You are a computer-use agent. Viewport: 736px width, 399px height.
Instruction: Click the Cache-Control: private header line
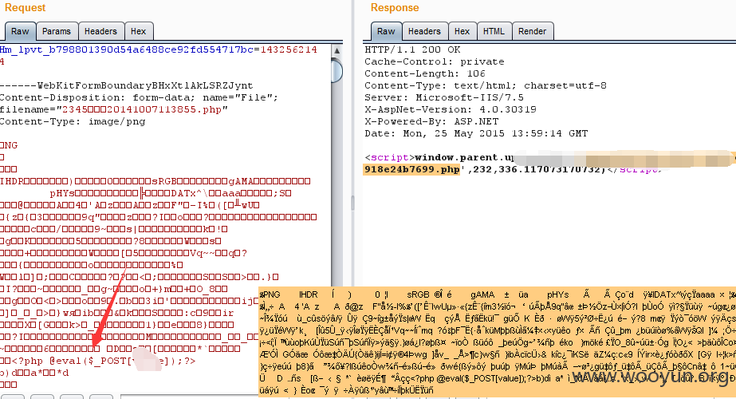(434, 61)
